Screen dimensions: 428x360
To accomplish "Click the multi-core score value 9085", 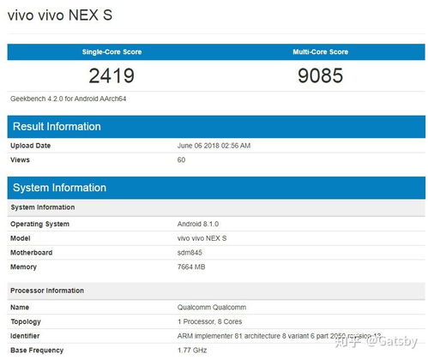I will pyautogui.click(x=321, y=75).
